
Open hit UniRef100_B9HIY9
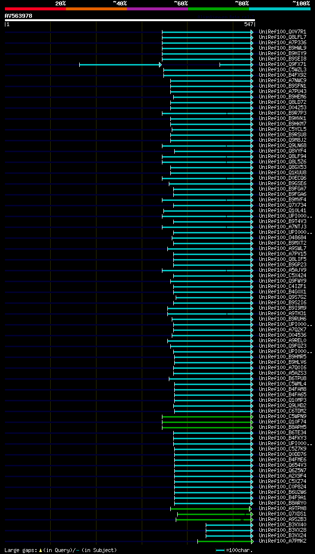pyautogui.click(x=283, y=53)
